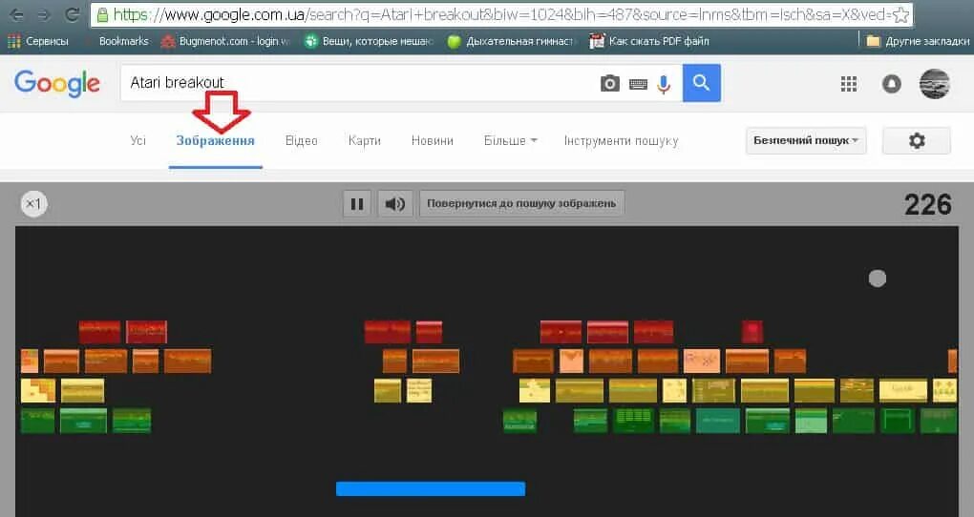This screenshot has width=974, height=517.
Task: Bookmark page with the star icon
Action: 900,15
